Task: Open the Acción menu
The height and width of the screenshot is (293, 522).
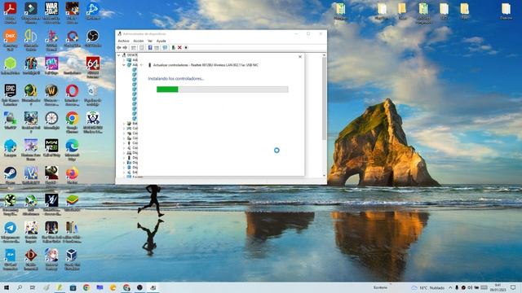Action: pos(138,41)
